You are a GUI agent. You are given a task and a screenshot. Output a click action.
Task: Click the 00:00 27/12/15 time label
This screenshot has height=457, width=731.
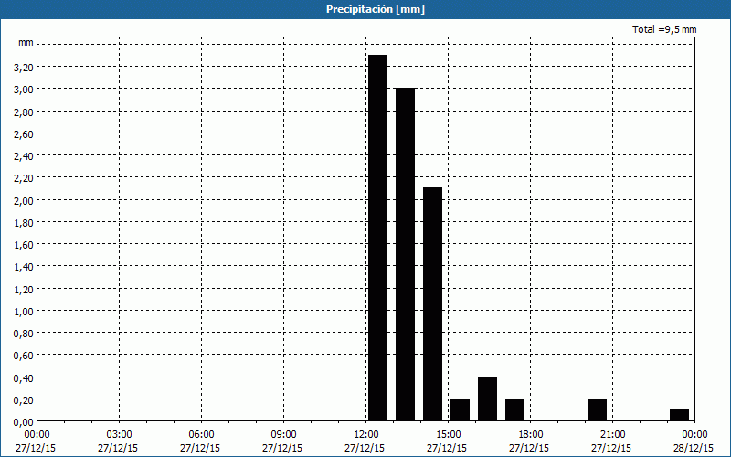point(36,441)
